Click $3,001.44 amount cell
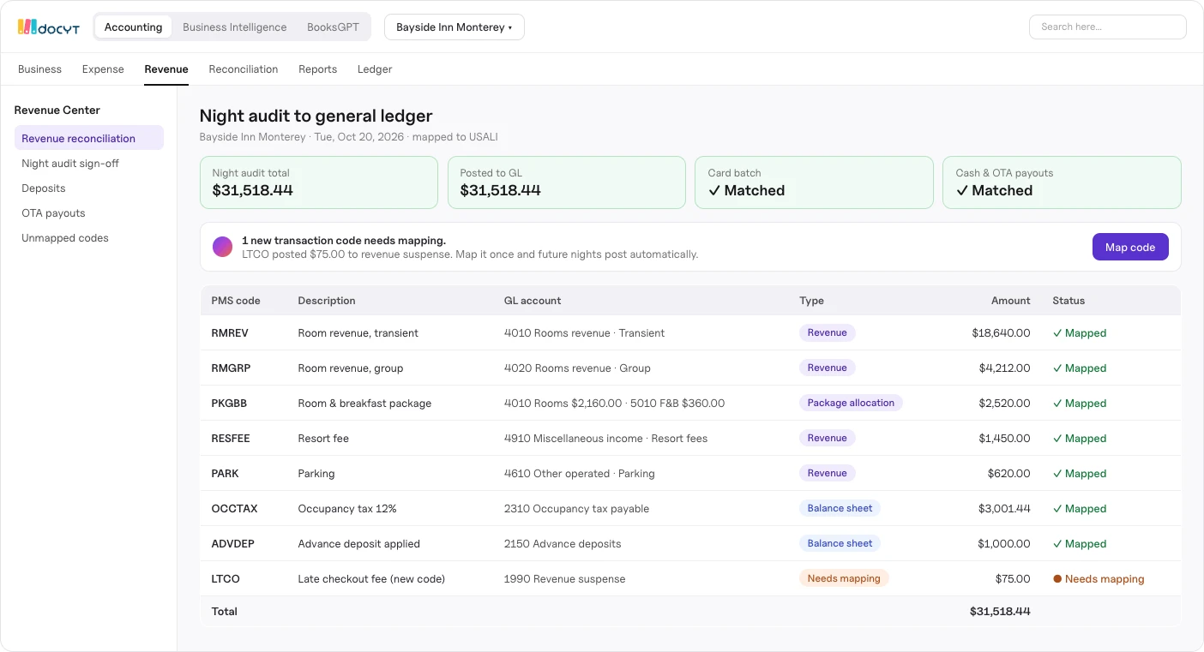Screen dimensions: 1204x652 [x=1004, y=508]
